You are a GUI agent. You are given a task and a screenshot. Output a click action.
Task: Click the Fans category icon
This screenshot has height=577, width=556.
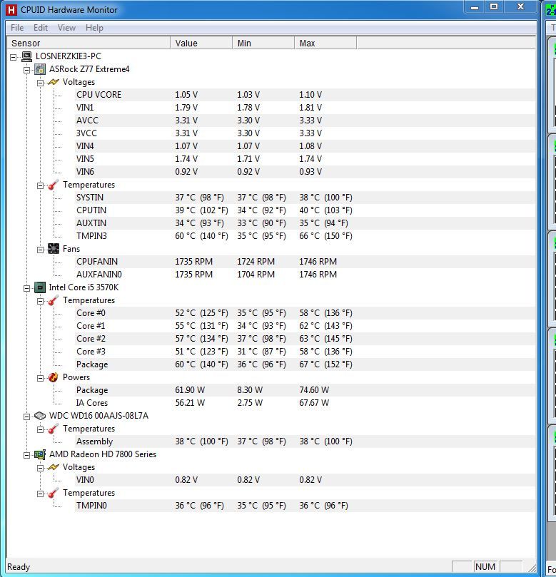tap(54, 249)
